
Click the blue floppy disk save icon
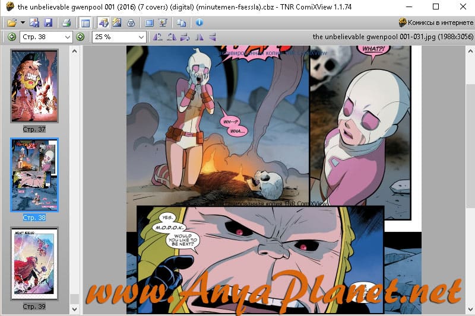pos(48,23)
